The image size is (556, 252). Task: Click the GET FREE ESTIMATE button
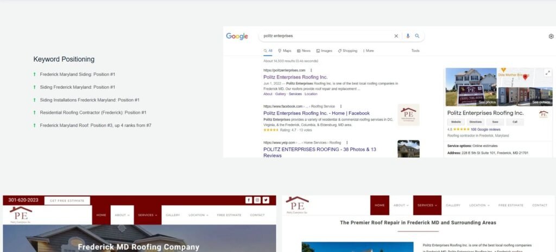pos(67,201)
